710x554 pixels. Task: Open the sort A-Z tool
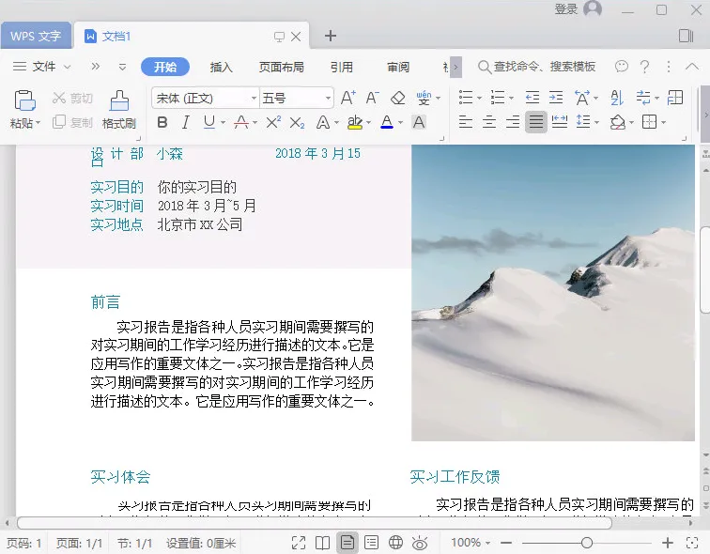[x=616, y=98]
